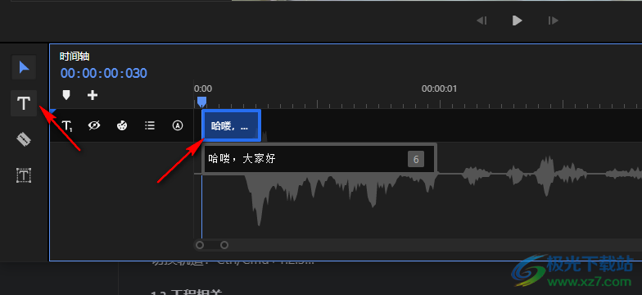This screenshot has width=642, height=295.
Task: Play the video preview
Action: (518, 20)
